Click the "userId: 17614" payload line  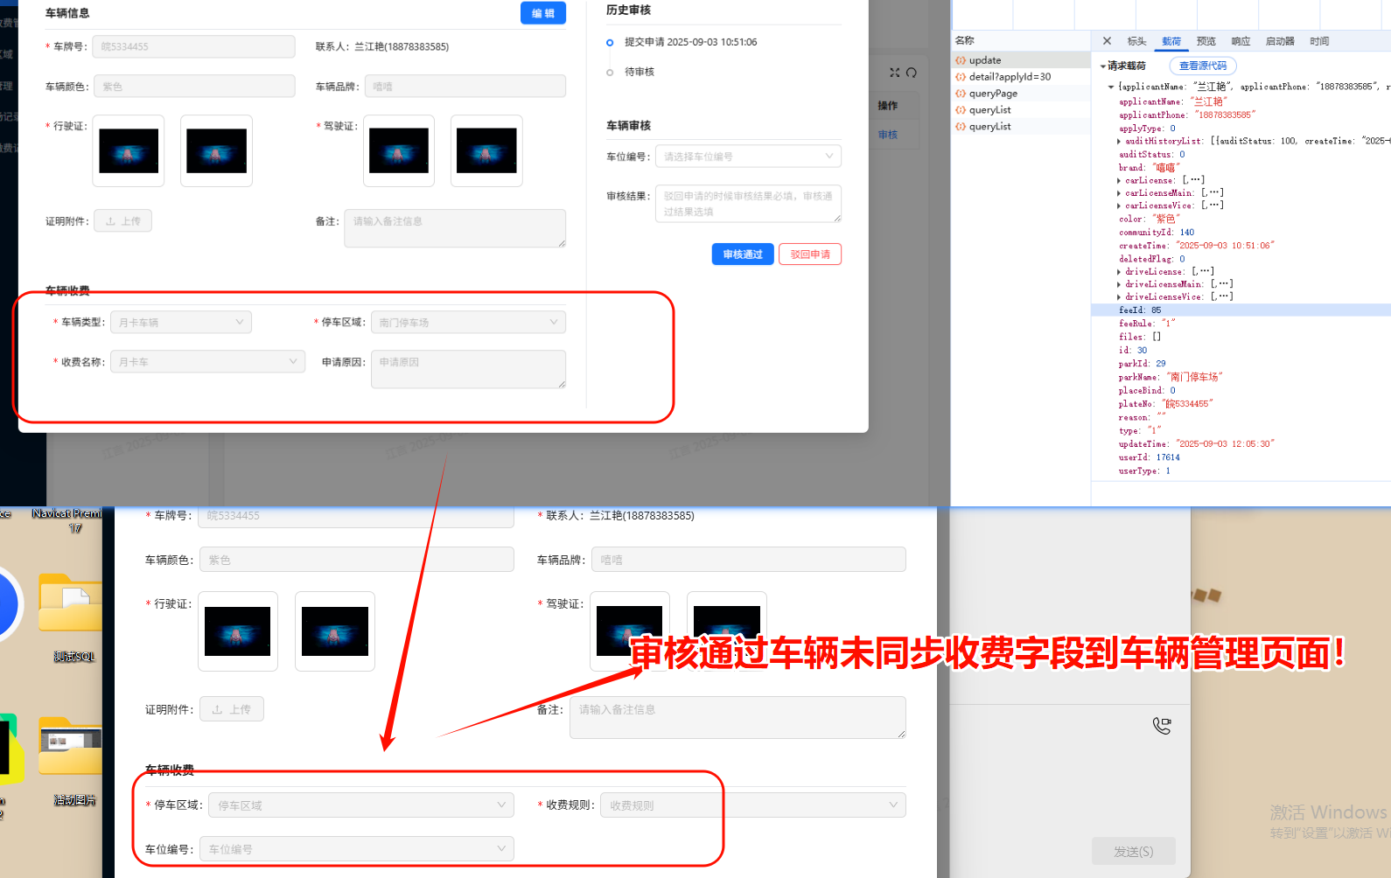click(1150, 457)
